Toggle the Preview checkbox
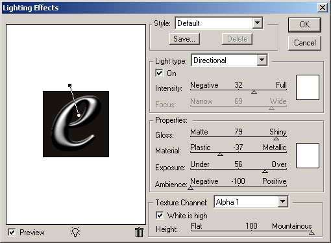Screen dimensions: 331x243 coord(12,232)
